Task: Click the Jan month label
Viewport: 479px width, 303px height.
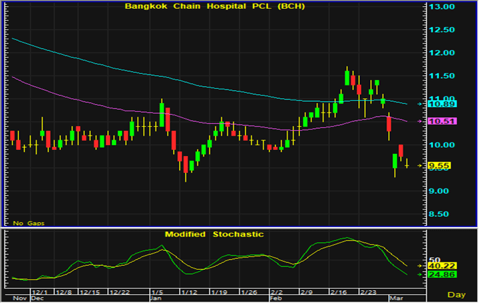Action: tap(156, 298)
